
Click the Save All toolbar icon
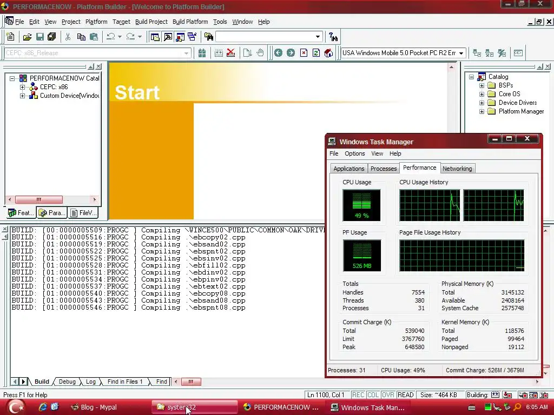[x=51, y=37]
